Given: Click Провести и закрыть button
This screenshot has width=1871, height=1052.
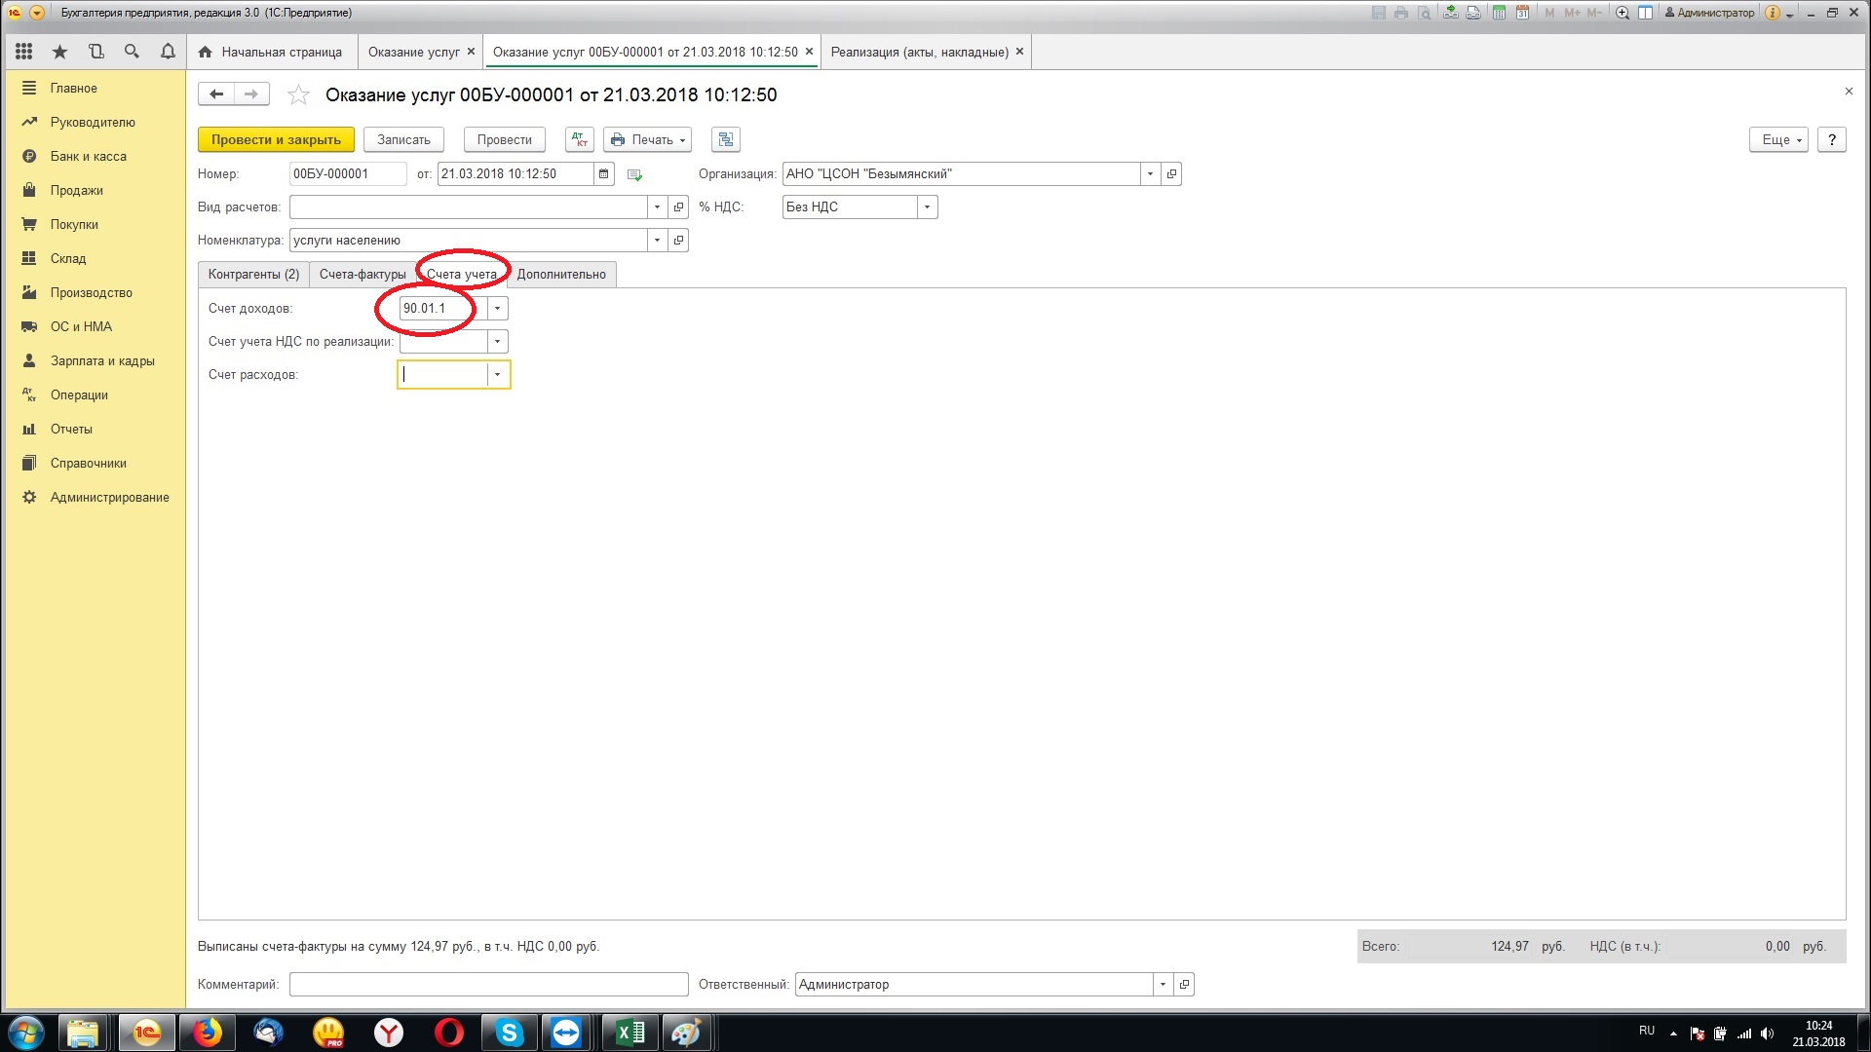Looking at the screenshot, I should [276, 139].
